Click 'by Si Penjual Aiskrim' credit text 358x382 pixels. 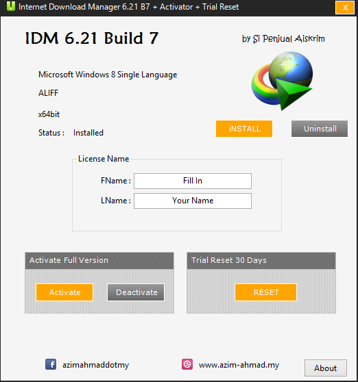(283, 39)
